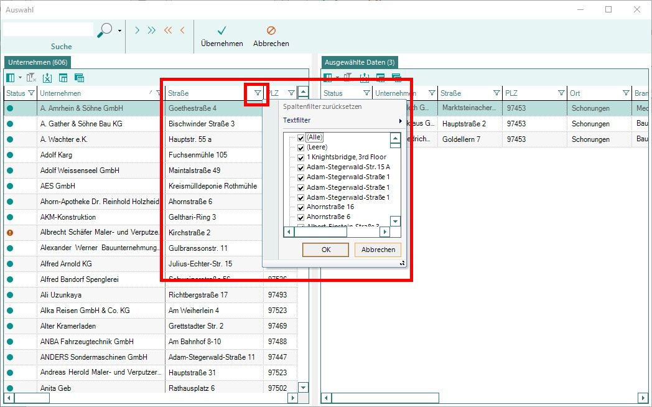Click the Abbrechen toolbar icon
This screenshot has height=407, width=652.
271,30
